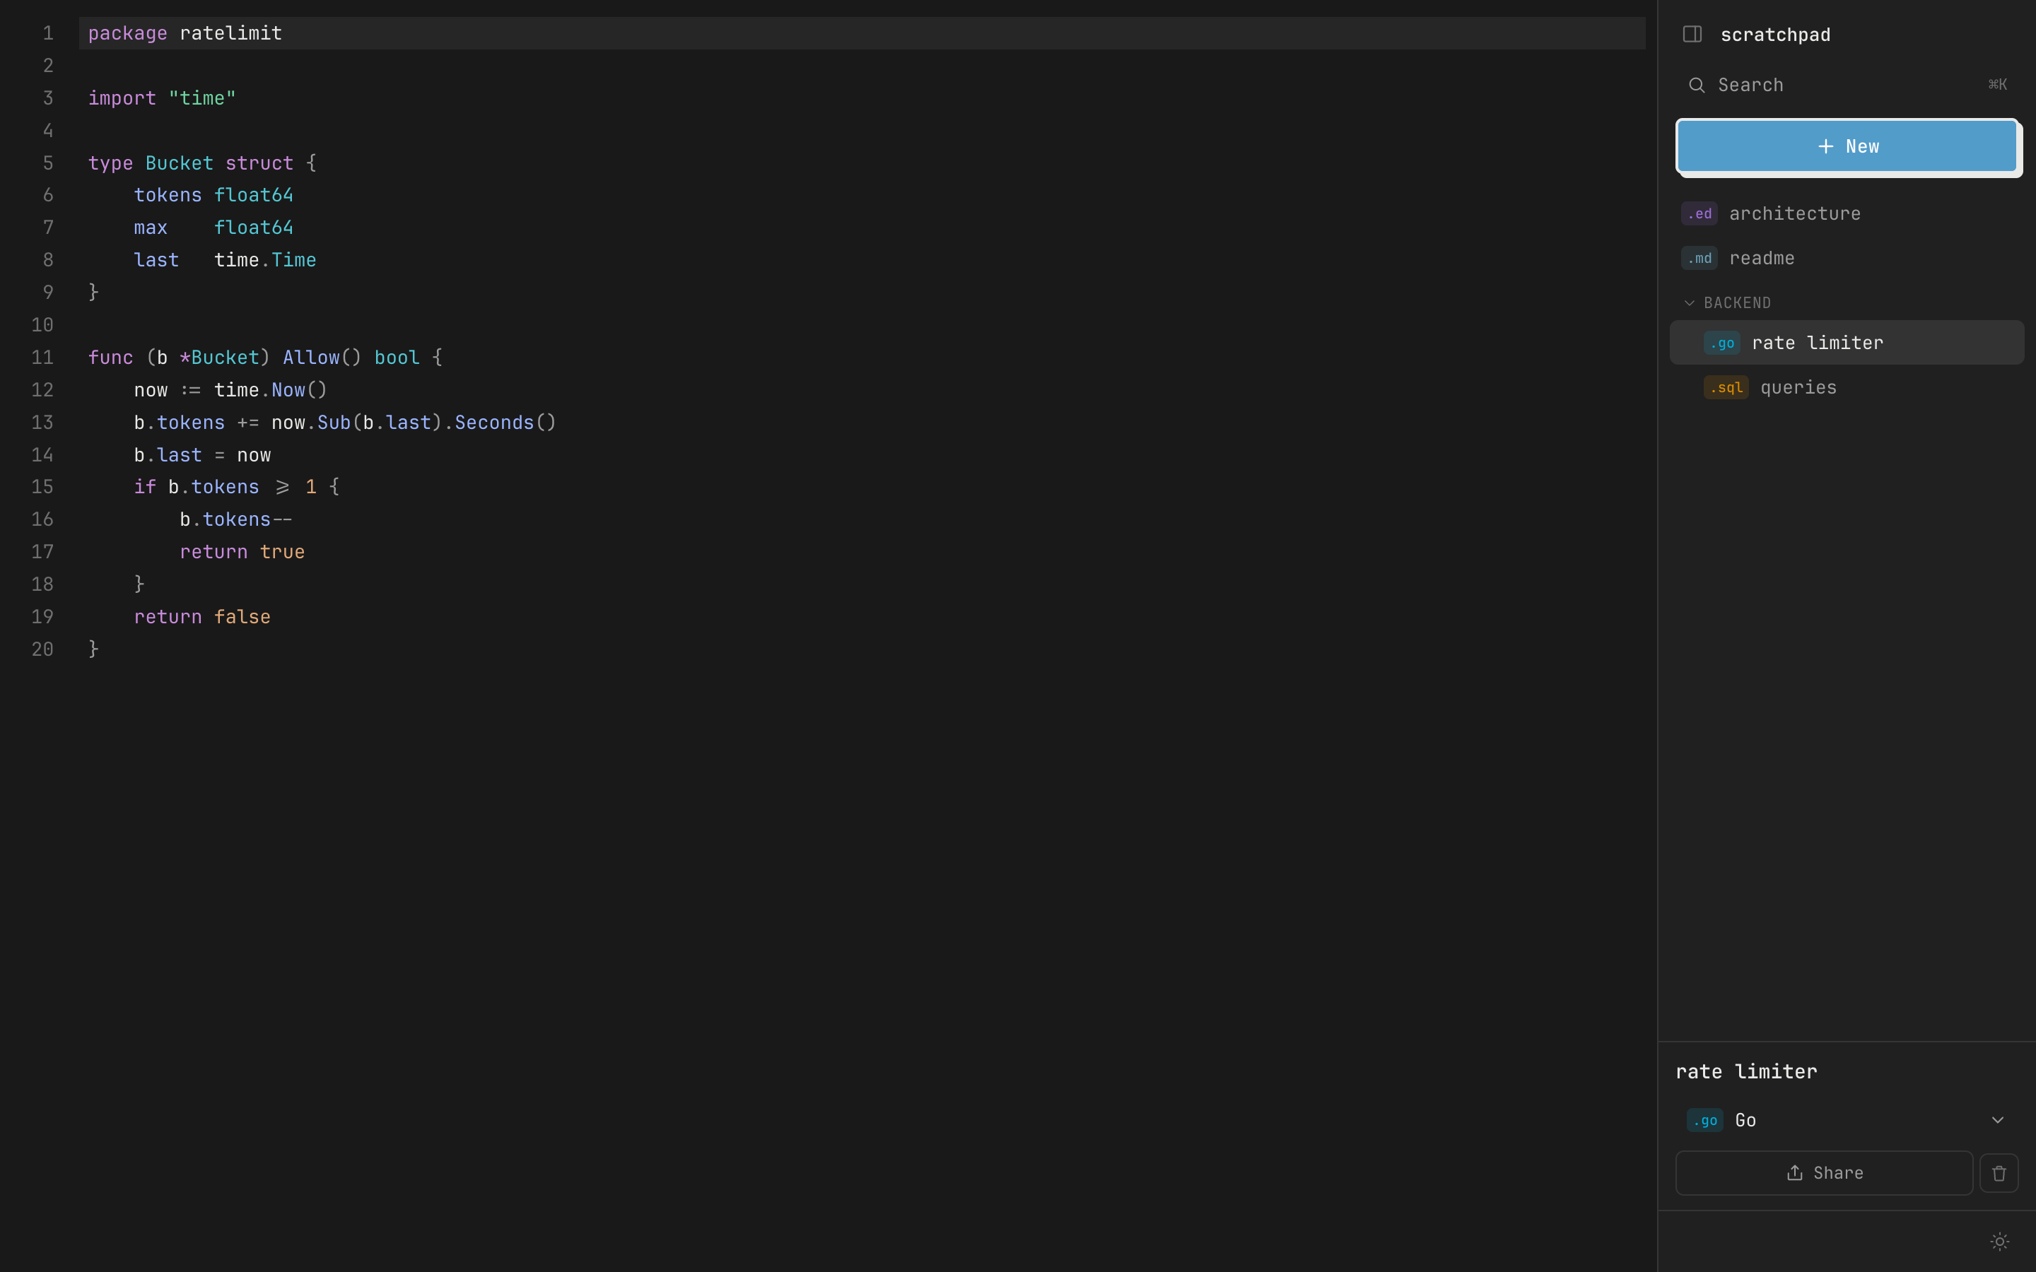The height and width of the screenshot is (1272, 2036).
Task: Create a new note with New button
Action: pyautogui.click(x=1847, y=146)
